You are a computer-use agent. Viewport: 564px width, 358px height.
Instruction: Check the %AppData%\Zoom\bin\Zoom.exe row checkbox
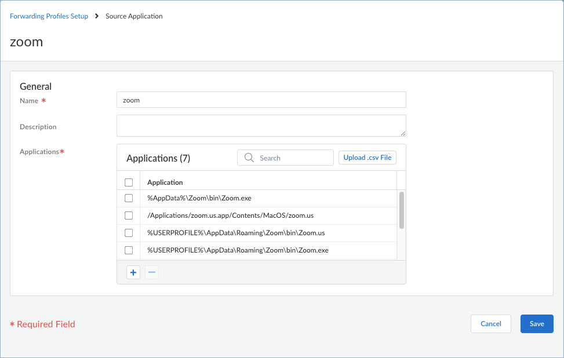[x=129, y=198]
